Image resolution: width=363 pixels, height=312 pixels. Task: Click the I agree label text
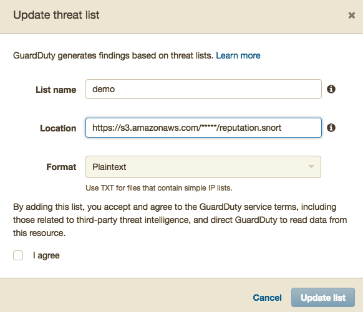point(46,255)
